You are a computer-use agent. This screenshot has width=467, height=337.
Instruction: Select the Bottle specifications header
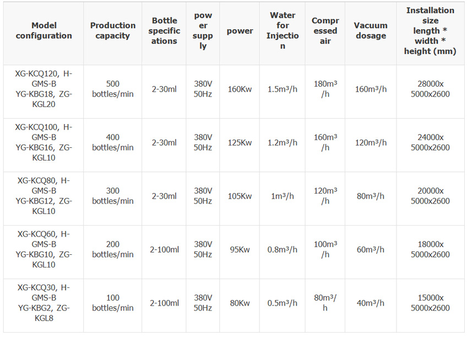tap(164, 31)
